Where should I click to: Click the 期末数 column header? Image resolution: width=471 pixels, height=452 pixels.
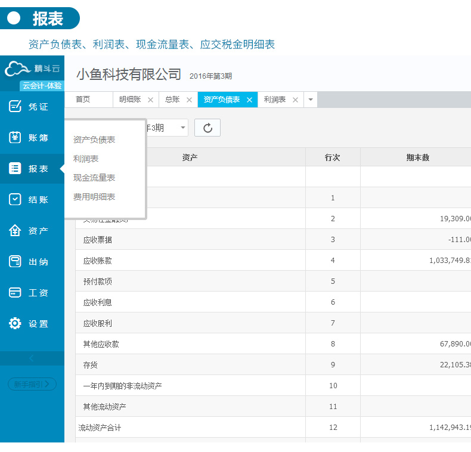[x=417, y=157]
